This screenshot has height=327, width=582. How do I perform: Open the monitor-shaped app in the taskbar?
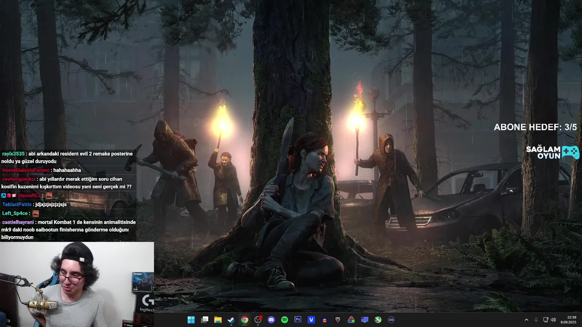pos(365,320)
